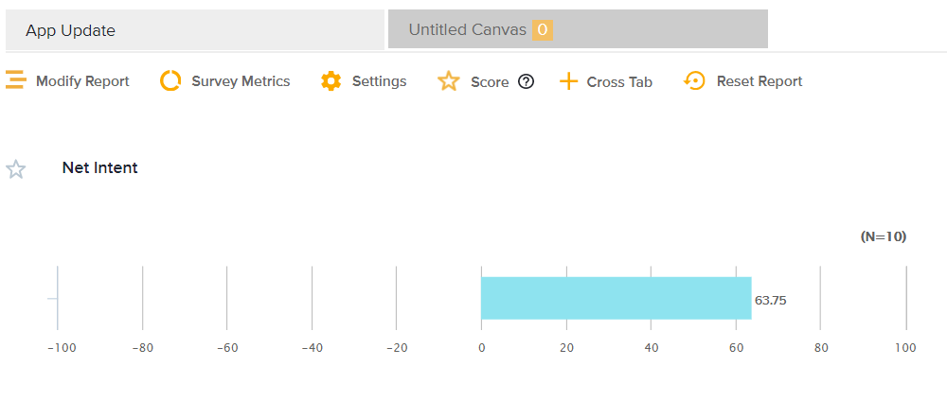947x401 pixels.
Task: Click the Reset Report circular arrow icon
Action: (x=694, y=81)
